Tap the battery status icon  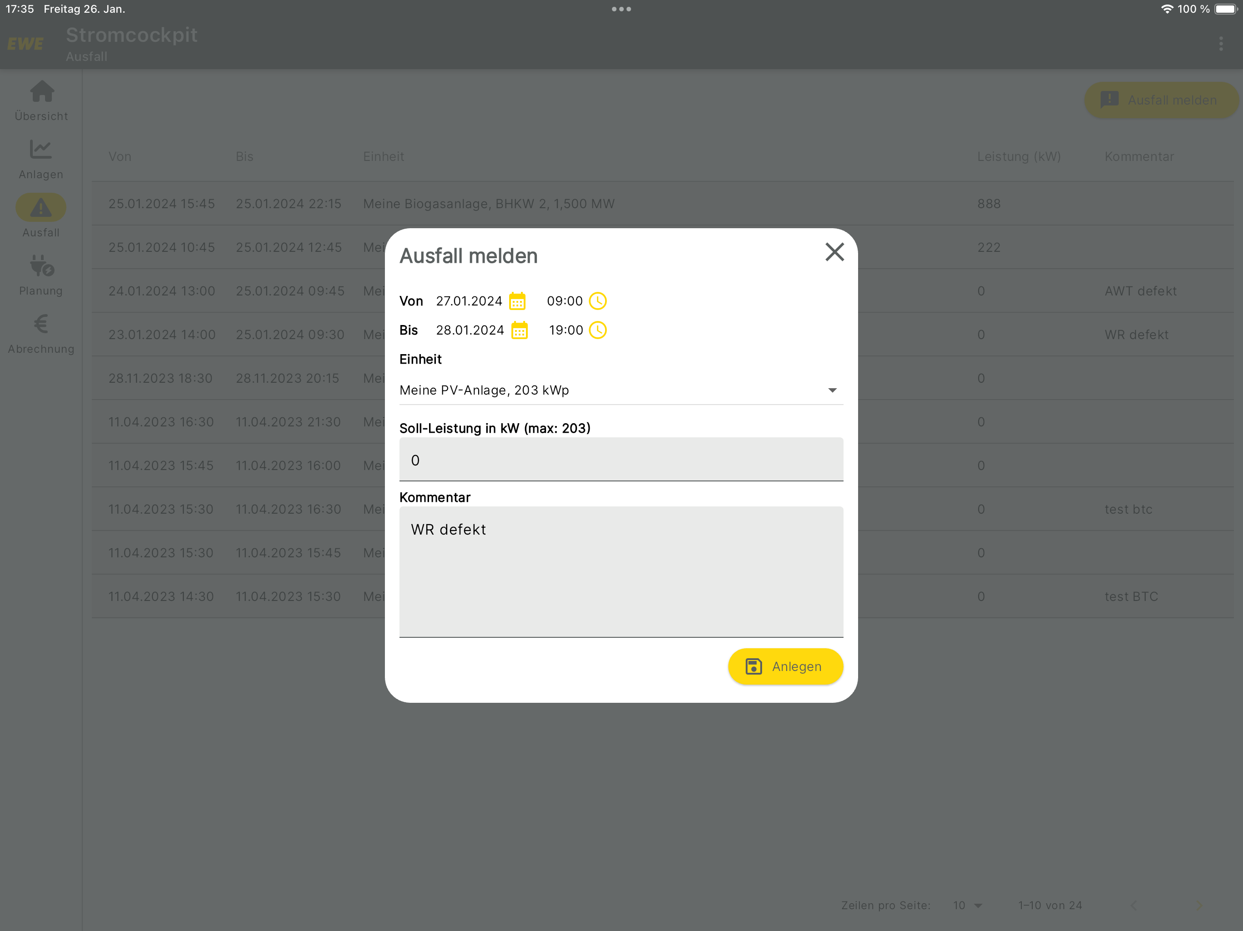coord(1226,9)
